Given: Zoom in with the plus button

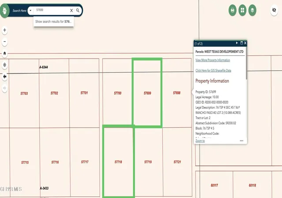Looking at the screenshot, I should [x=5, y=30].
